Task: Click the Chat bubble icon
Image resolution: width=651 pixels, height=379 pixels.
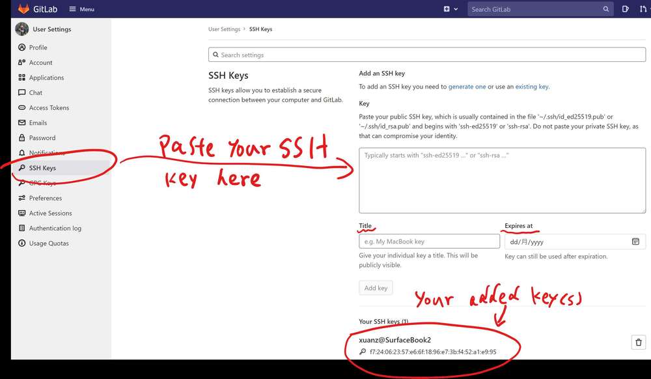Action: [22, 92]
